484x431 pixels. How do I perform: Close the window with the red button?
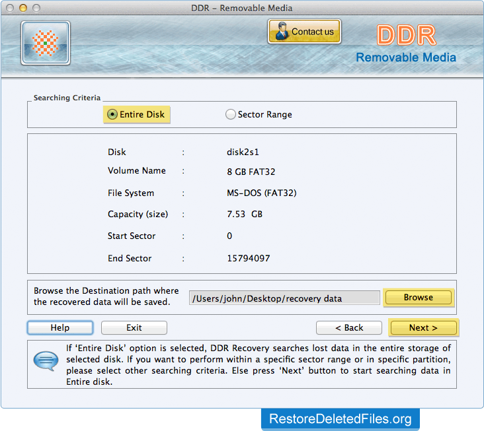click(10, 8)
